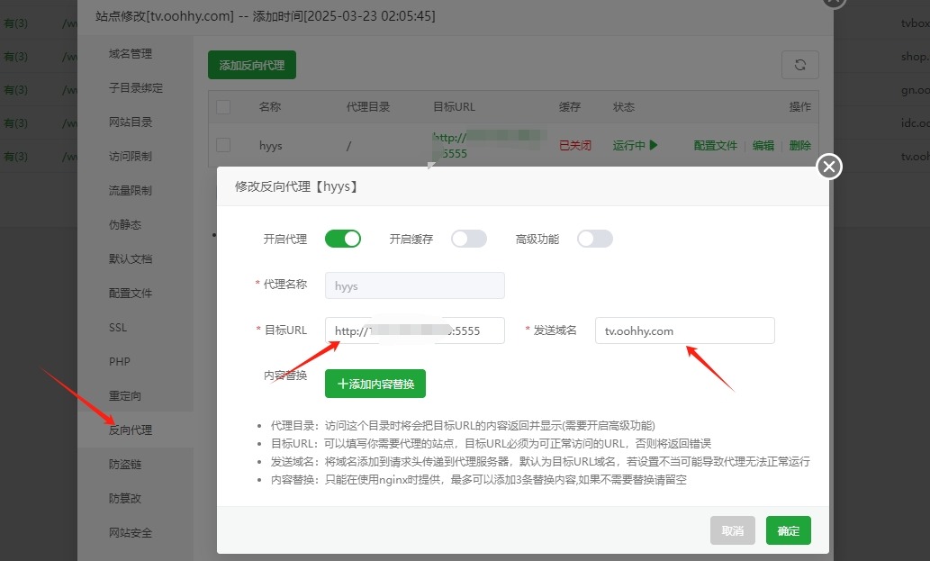This screenshot has width=930, height=561.
Task: Click the 添加反向代理 button
Action: coord(252,64)
